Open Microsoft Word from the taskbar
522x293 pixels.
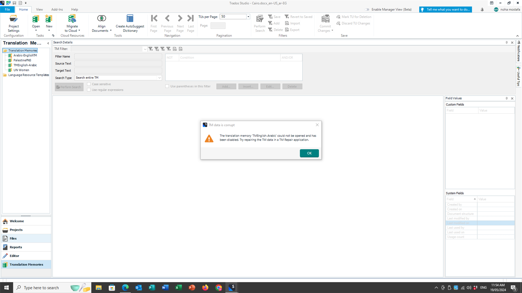point(165,287)
